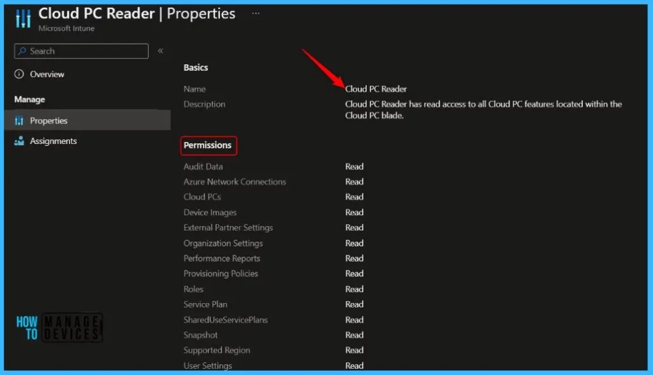Image resolution: width=653 pixels, height=375 pixels.
Task: Click the User Settings label
Action: tap(208, 365)
